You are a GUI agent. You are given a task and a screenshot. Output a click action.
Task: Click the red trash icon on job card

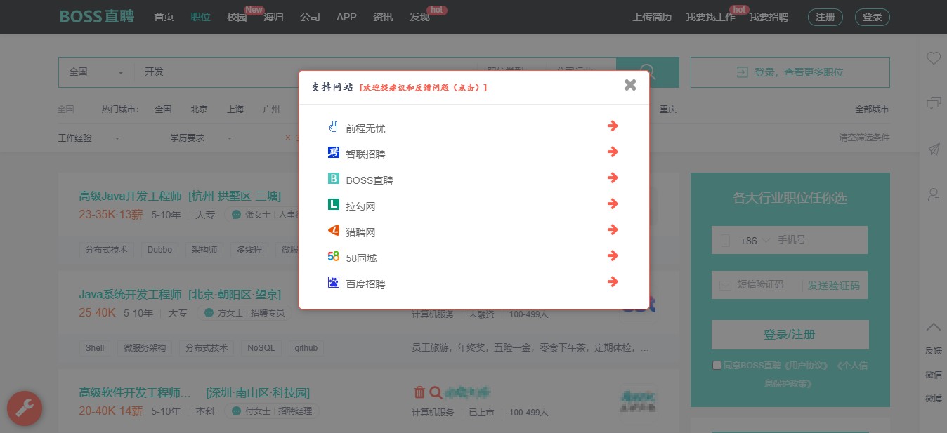tap(419, 393)
